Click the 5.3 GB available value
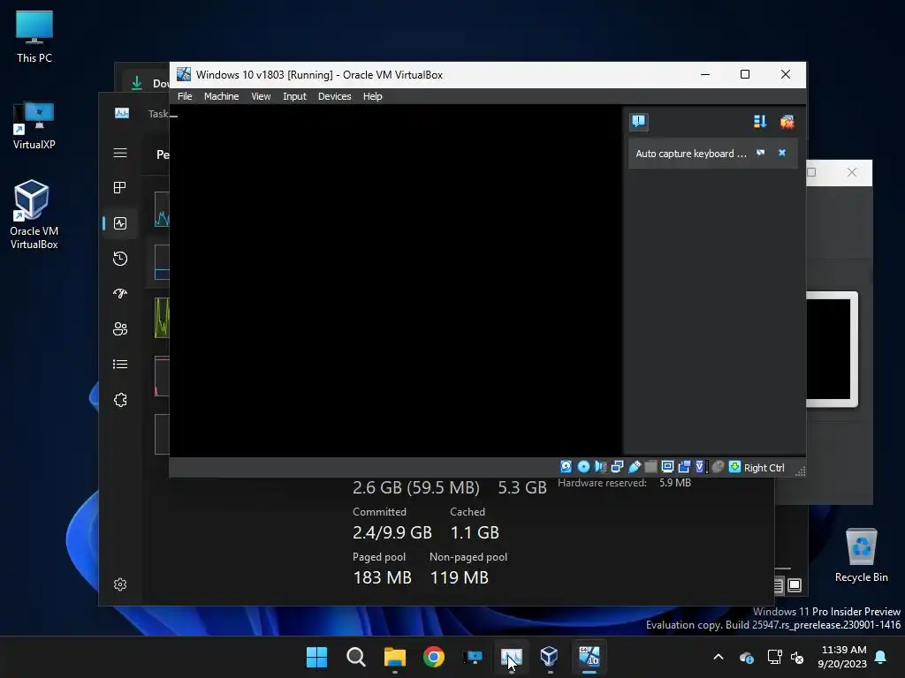The image size is (905, 678). [x=522, y=487]
